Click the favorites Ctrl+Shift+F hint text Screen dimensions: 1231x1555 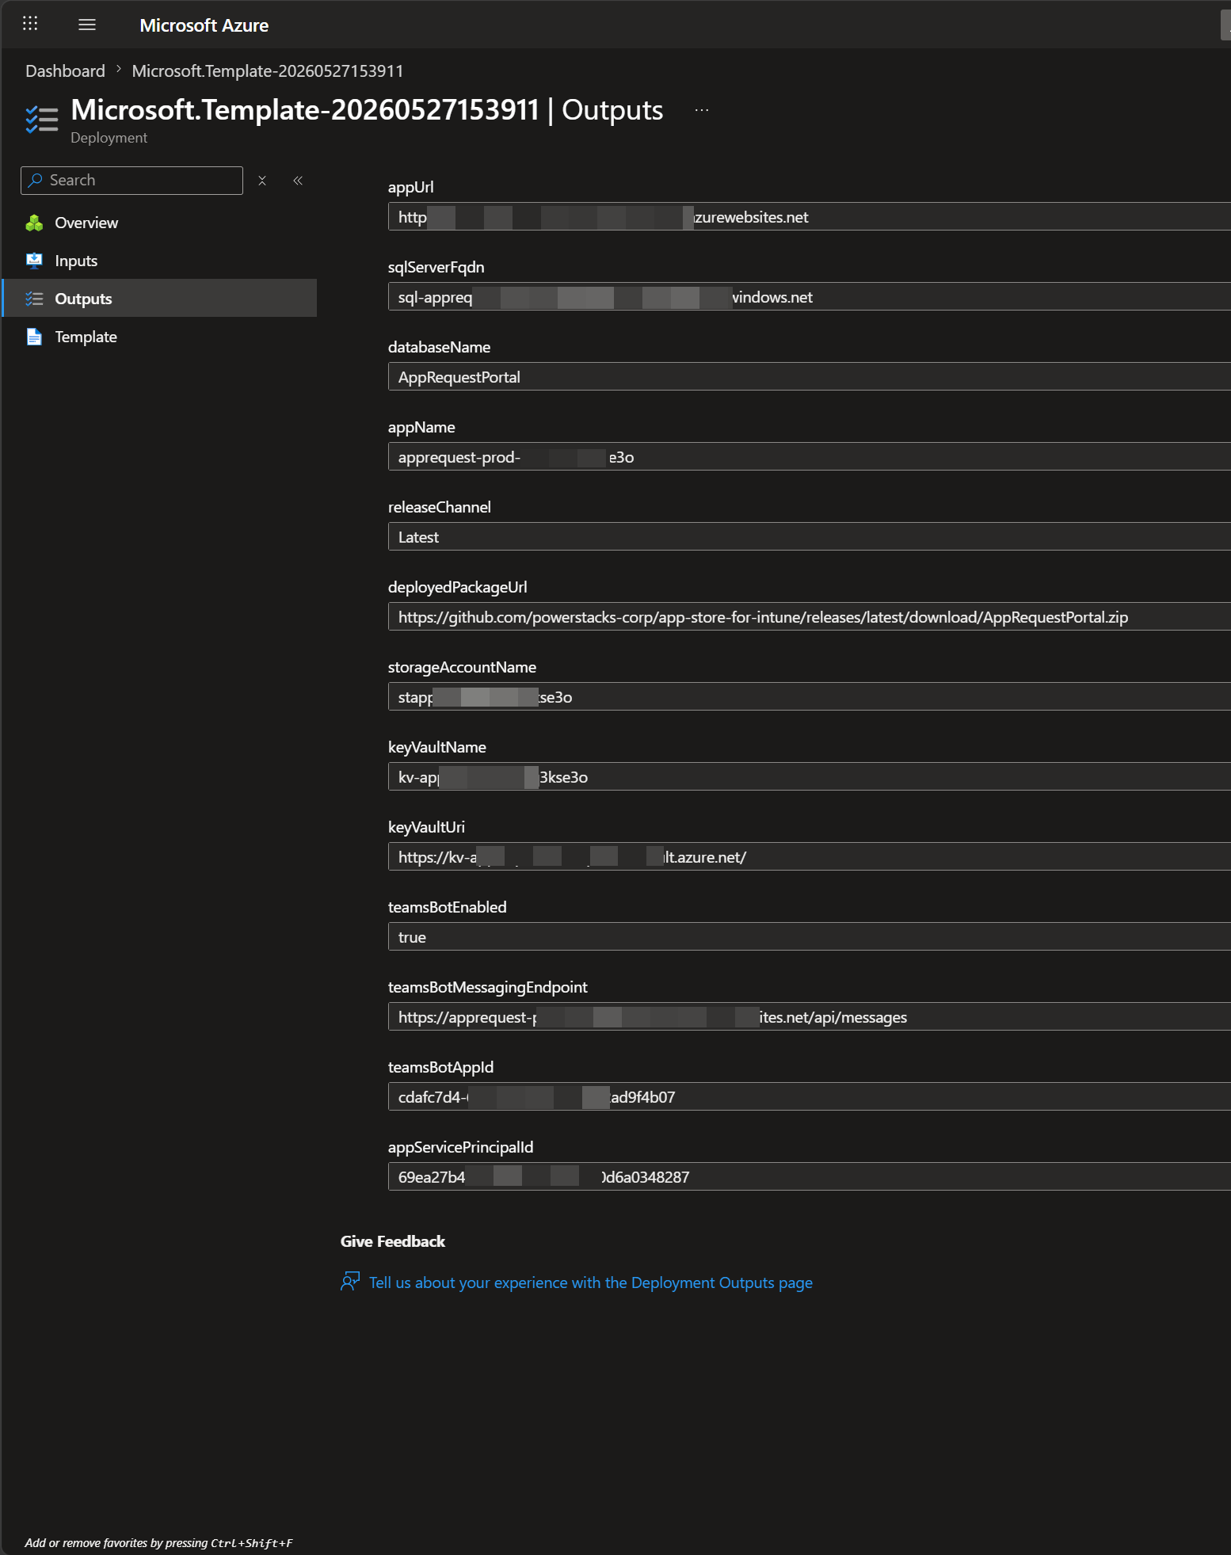[158, 1542]
